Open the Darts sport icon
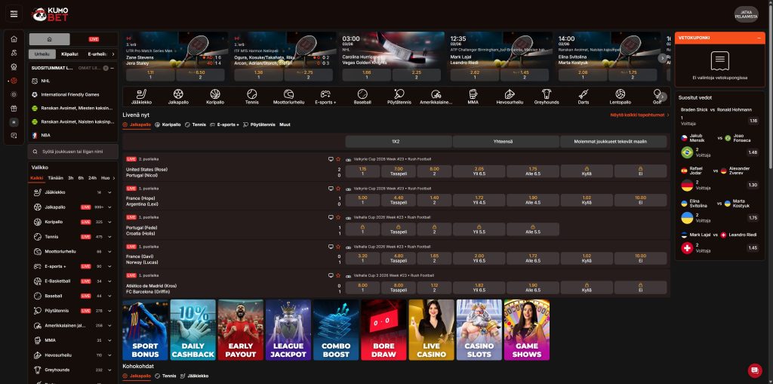Viewport: 773px width, 384px height. [x=584, y=97]
